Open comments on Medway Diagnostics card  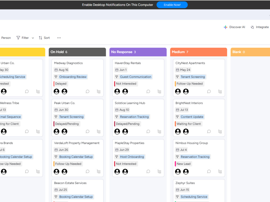(x=87, y=91)
